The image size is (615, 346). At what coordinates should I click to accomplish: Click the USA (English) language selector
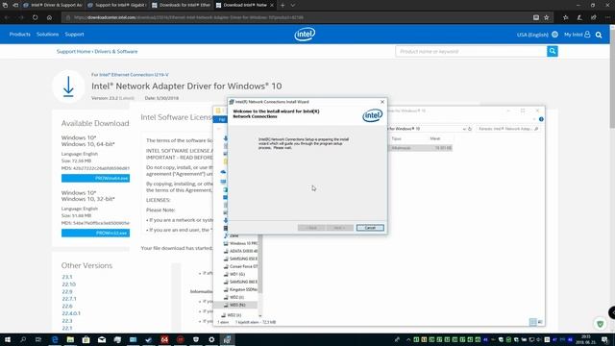pos(532,35)
